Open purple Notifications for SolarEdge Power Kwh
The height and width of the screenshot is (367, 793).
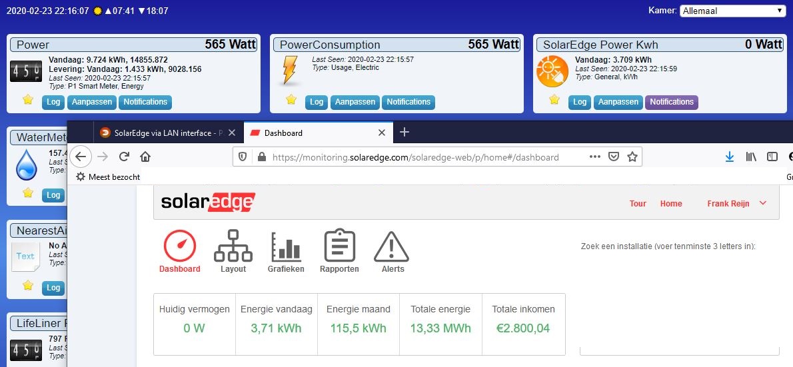[x=672, y=102]
